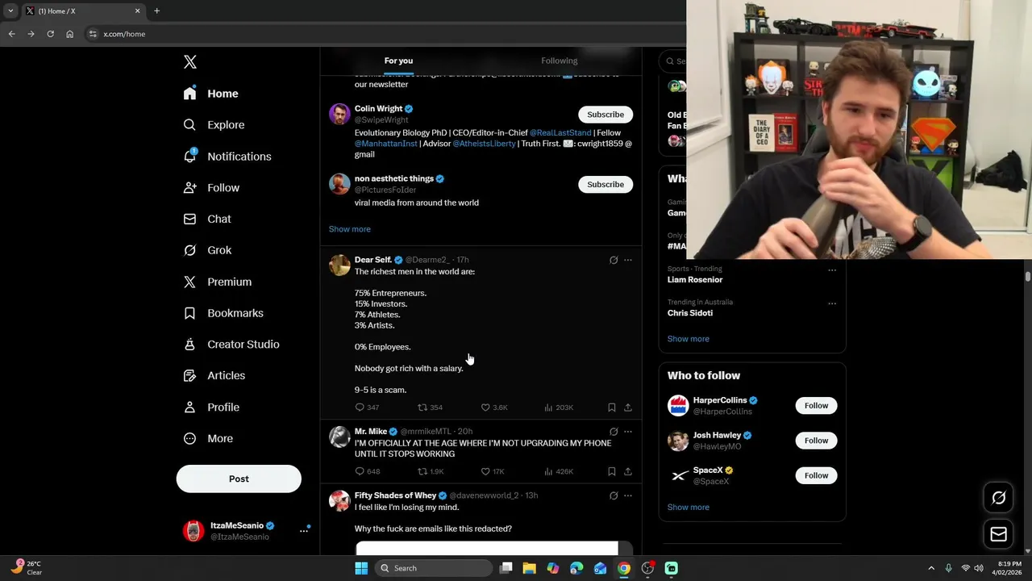1032x581 pixels.
Task: Open the @RealLastStand link in Colin Wright's bio
Action: (560, 132)
